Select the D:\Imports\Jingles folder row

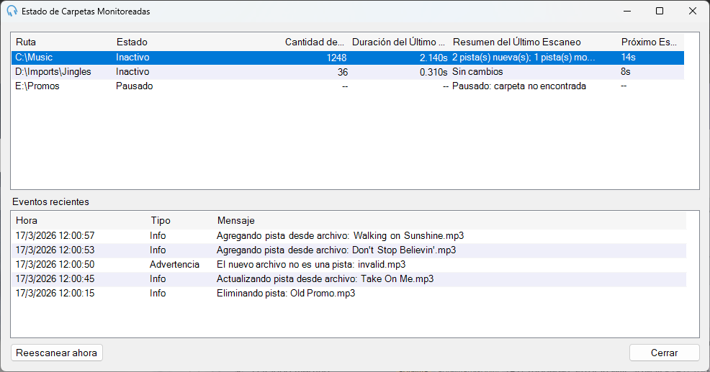coord(347,72)
